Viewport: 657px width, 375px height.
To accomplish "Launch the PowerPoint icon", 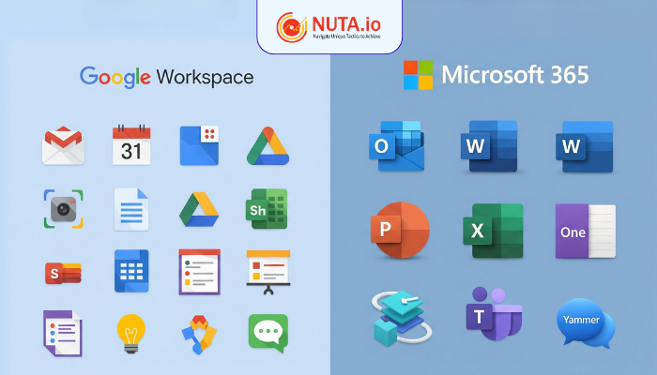I will click(x=400, y=230).
